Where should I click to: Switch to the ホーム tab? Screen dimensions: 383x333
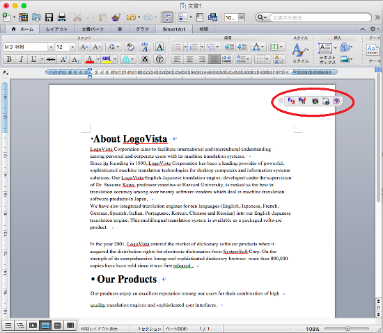[23, 29]
